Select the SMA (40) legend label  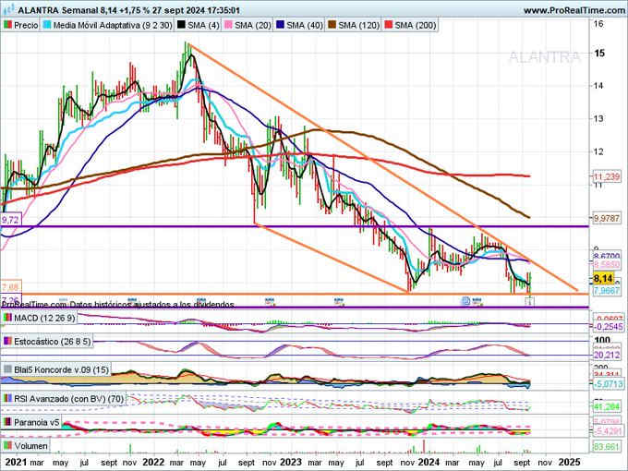click(x=305, y=25)
